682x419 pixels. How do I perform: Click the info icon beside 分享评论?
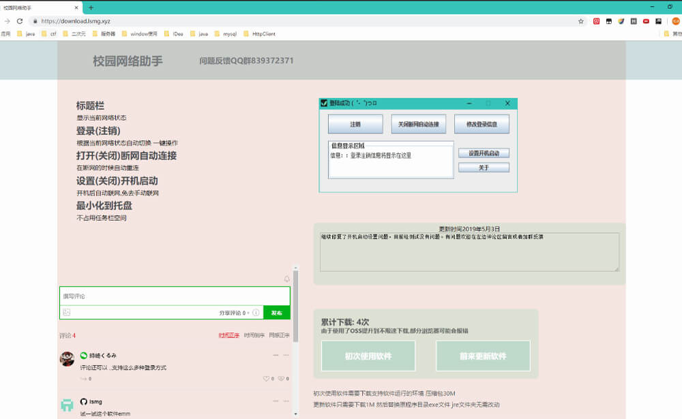pyautogui.click(x=256, y=313)
